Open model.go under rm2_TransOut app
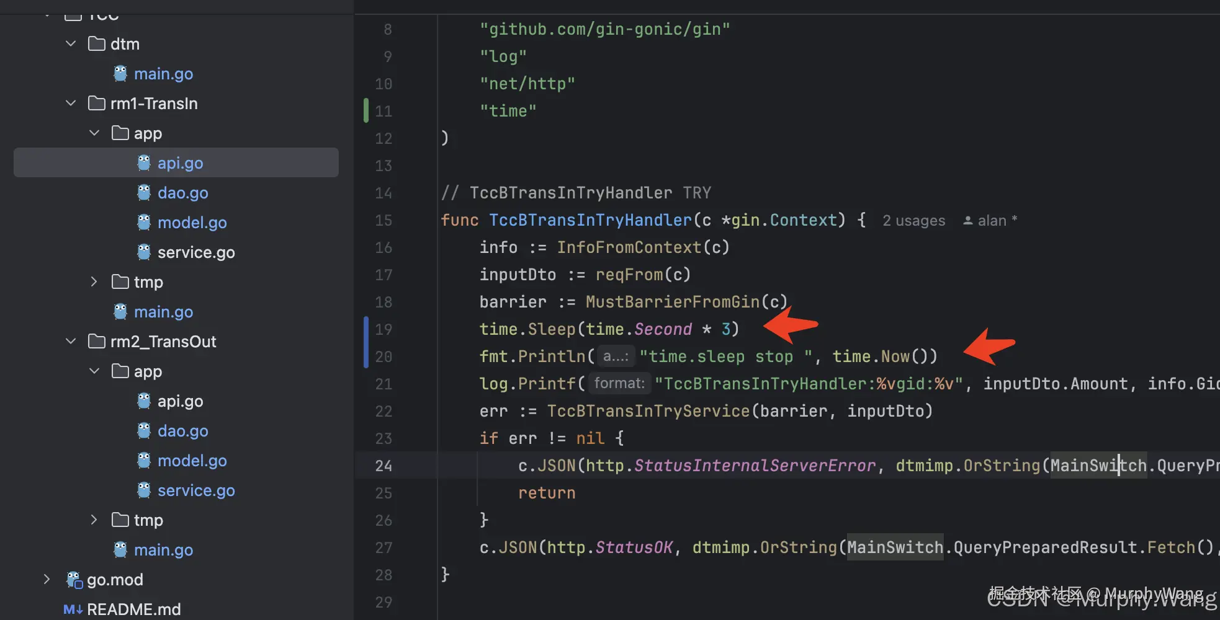 point(192,461)
